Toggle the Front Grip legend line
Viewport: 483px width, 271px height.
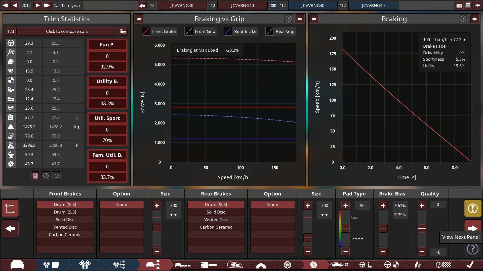[200, 31]
